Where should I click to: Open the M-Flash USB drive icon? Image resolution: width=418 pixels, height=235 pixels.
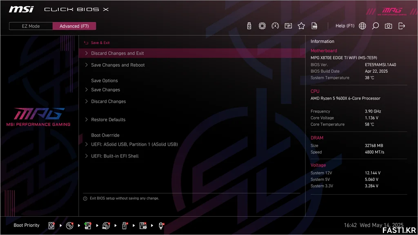coord(249,26)
